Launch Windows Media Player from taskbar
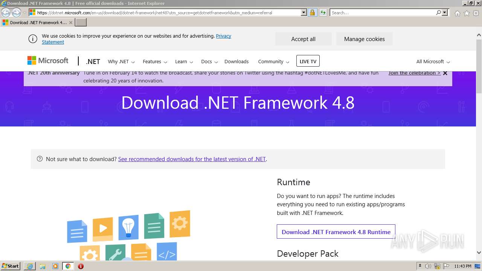 (55, 266)
